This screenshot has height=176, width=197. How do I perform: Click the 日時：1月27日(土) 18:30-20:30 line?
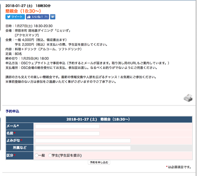[29, 26]
